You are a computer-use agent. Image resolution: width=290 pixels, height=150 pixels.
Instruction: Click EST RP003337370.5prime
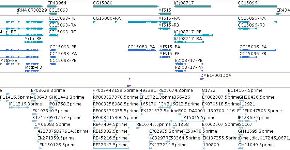point(116,97)
